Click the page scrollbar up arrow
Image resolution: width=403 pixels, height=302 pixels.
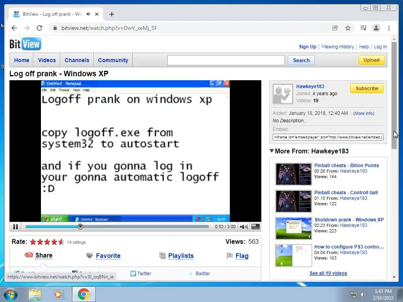click(394, 39)
